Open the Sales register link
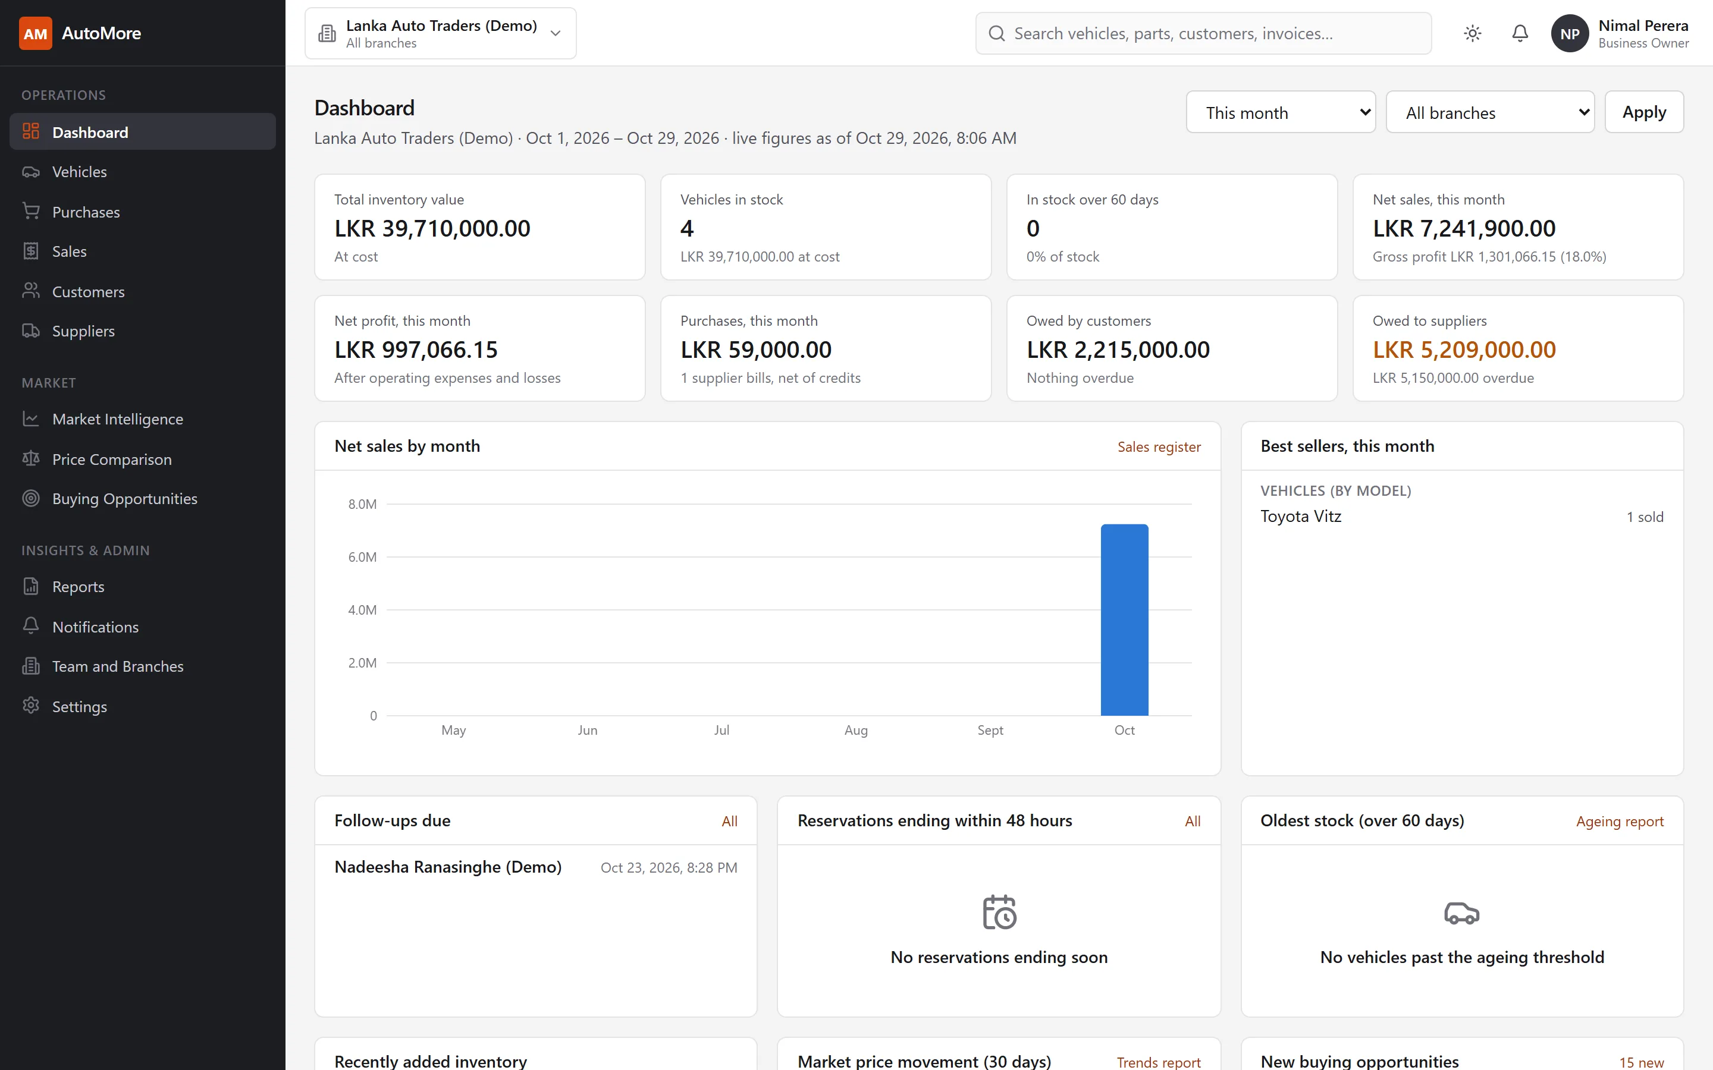Screen dimensions: 1713x1070 [1159, 446]
